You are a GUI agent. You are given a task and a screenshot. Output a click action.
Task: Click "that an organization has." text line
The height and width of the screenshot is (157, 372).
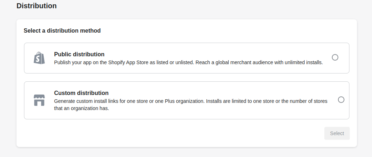(81, 108)
